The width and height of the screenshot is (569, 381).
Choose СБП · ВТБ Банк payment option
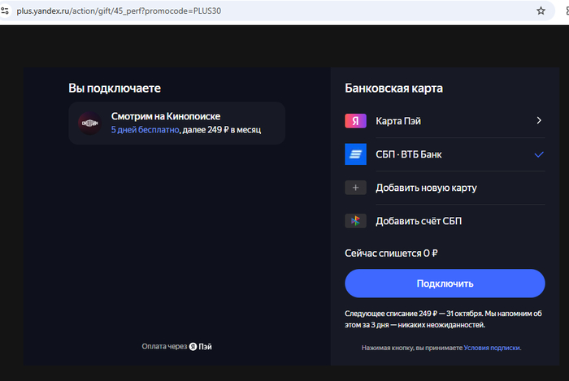coord(445,154)
